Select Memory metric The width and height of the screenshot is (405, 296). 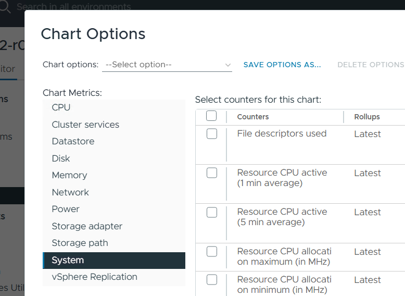point(114,175)
